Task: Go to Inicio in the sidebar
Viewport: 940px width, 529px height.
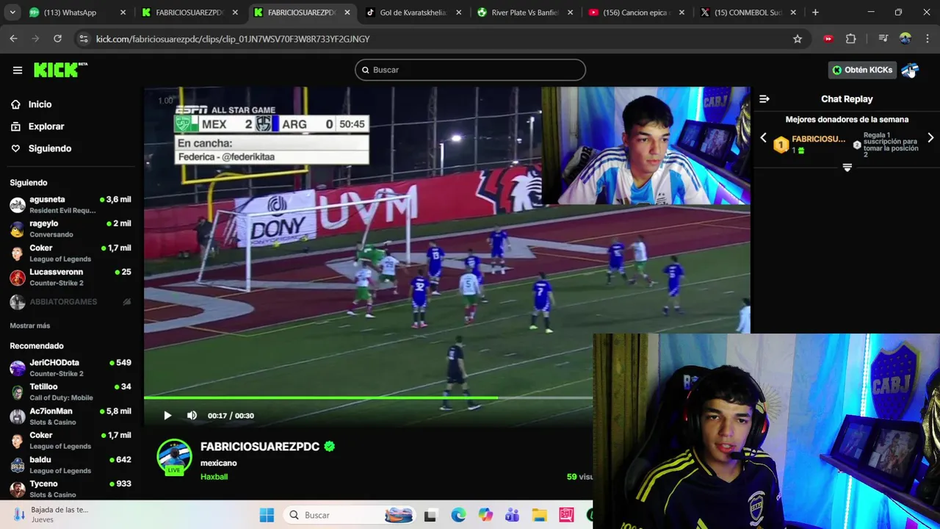Action: coord(40,104)
